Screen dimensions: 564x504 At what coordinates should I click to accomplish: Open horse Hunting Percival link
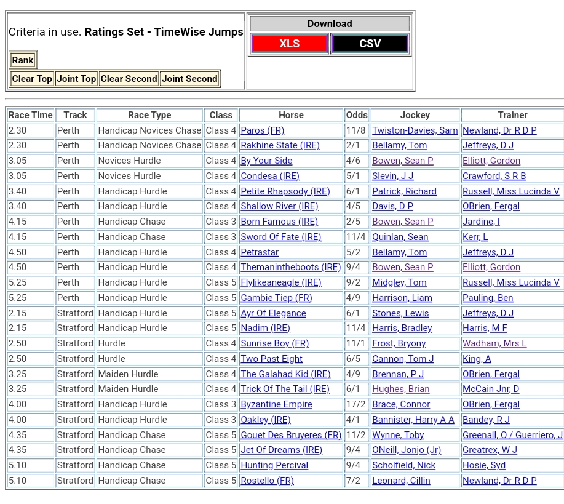(274, 465)
